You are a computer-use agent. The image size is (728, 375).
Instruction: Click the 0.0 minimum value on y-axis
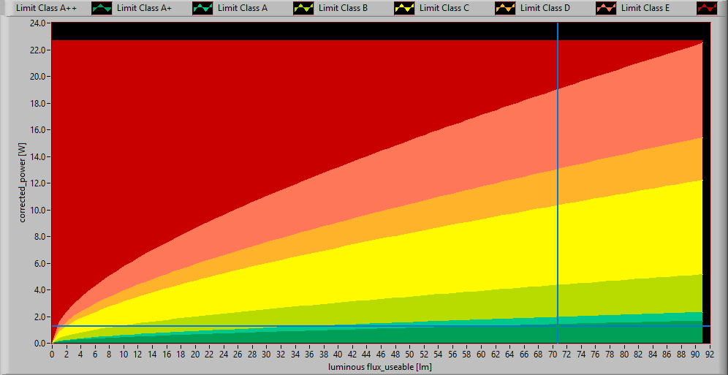40,343
